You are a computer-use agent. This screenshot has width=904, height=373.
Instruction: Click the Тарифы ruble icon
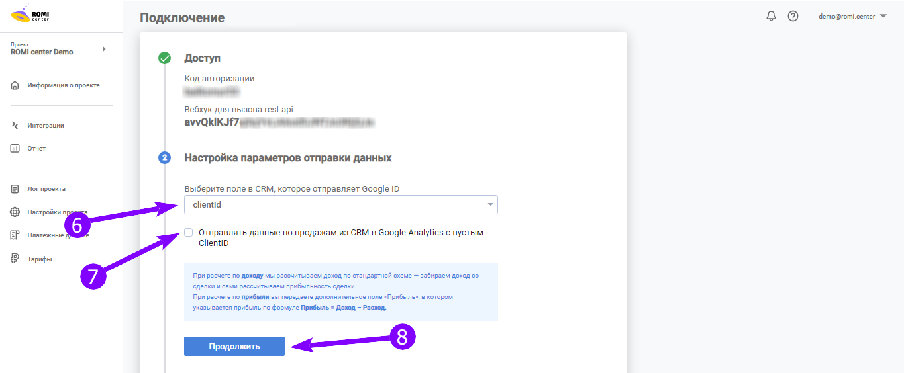[15, 259]
